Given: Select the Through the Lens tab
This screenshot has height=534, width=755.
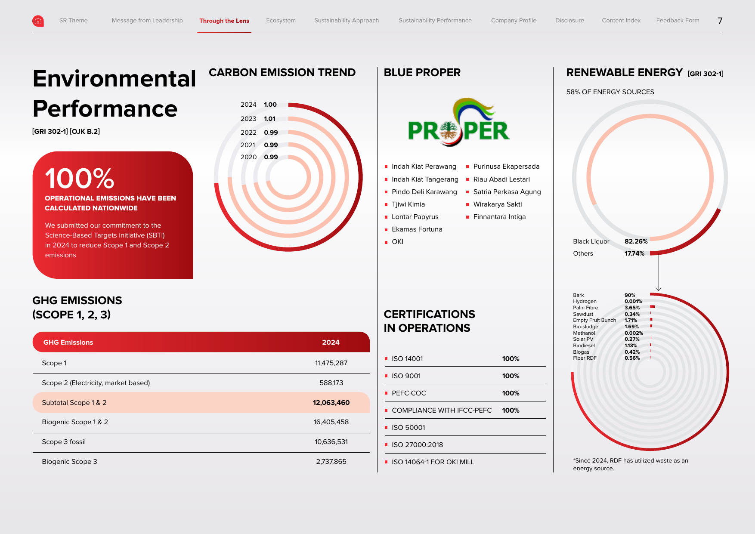Looking at the screenshot, I should [224, 21].
